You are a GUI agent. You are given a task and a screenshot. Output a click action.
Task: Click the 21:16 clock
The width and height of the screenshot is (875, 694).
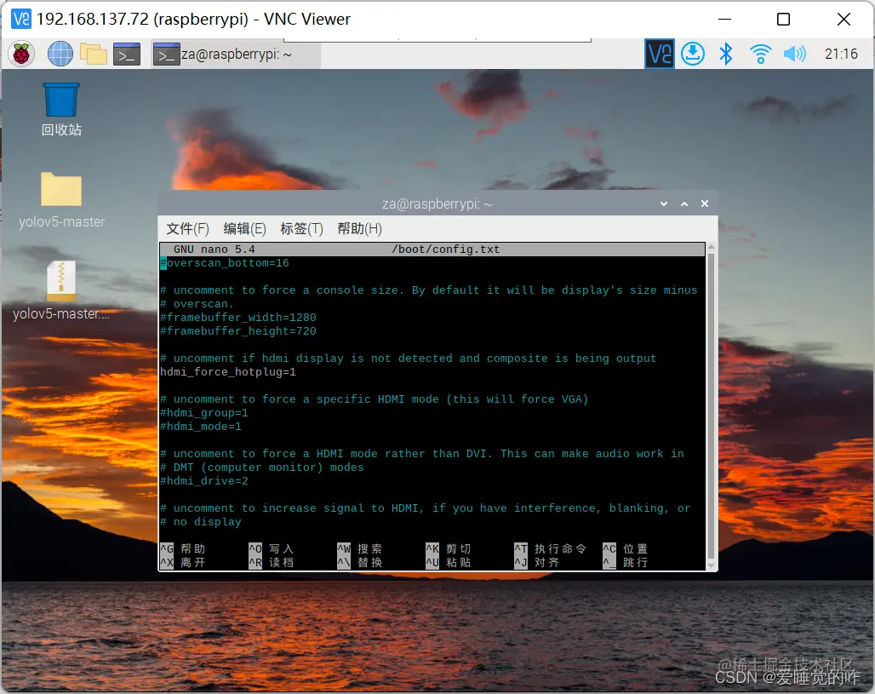841,54
